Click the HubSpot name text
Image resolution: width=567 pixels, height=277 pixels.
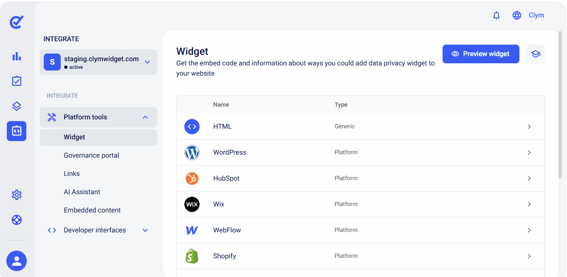tap(226, 178)
